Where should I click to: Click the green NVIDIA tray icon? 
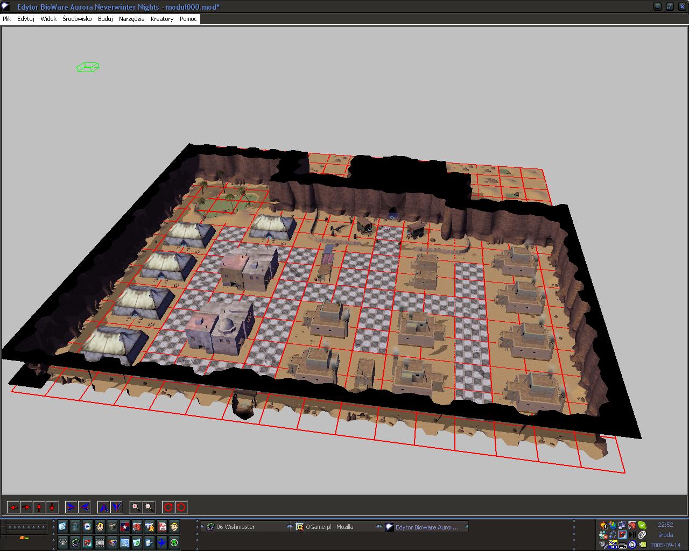click(x=642, y=545)
